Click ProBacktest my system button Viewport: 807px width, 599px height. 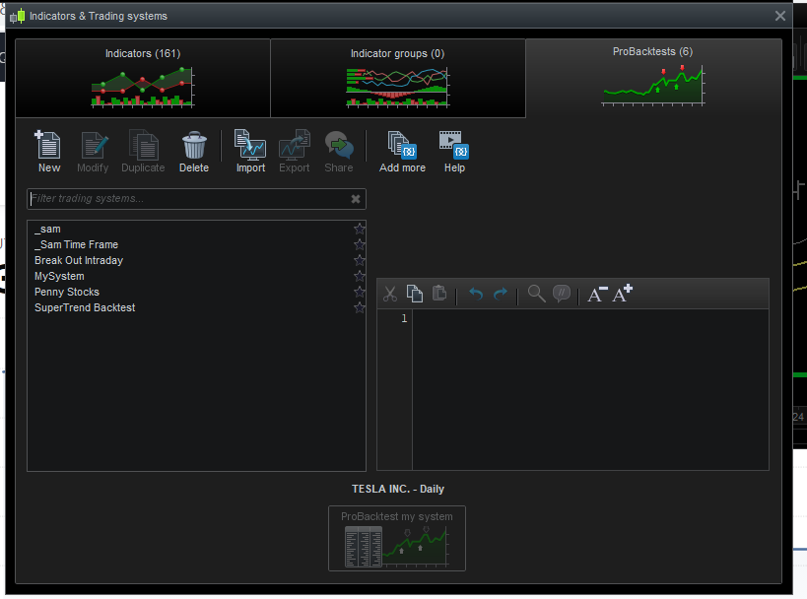pyautogui.click(x=397, y=538)
